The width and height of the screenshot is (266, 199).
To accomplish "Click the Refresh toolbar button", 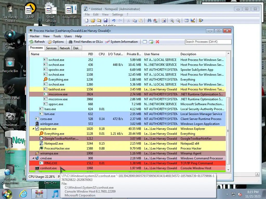I will (x=37, y=42).
